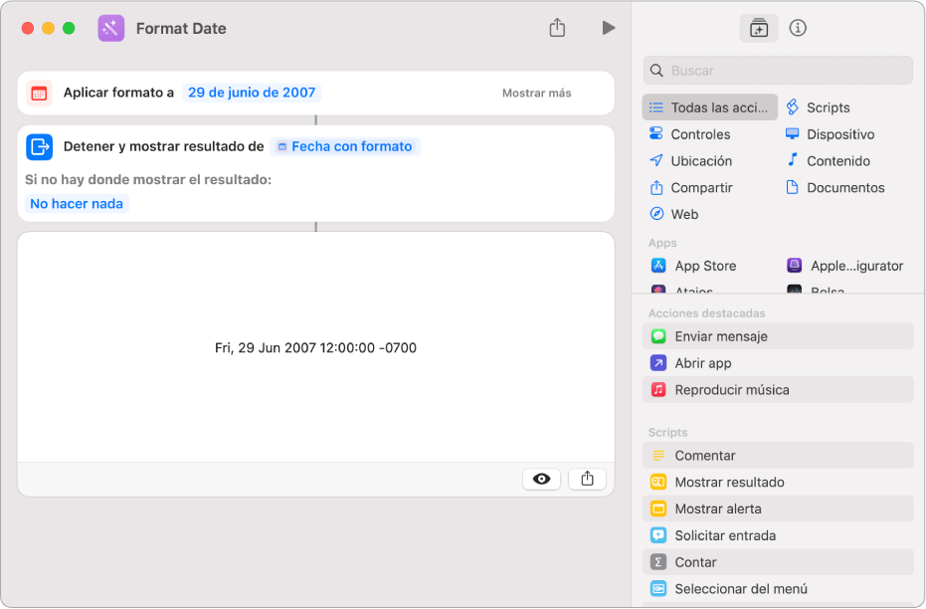Add the Comentar action
926x609 pixels.
coord(778,456)
